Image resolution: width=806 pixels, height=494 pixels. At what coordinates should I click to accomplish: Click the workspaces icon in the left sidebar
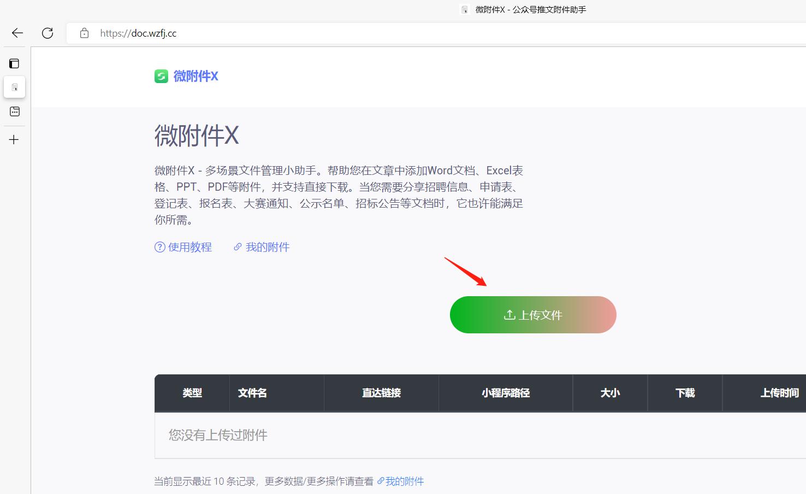pos(14,63)
